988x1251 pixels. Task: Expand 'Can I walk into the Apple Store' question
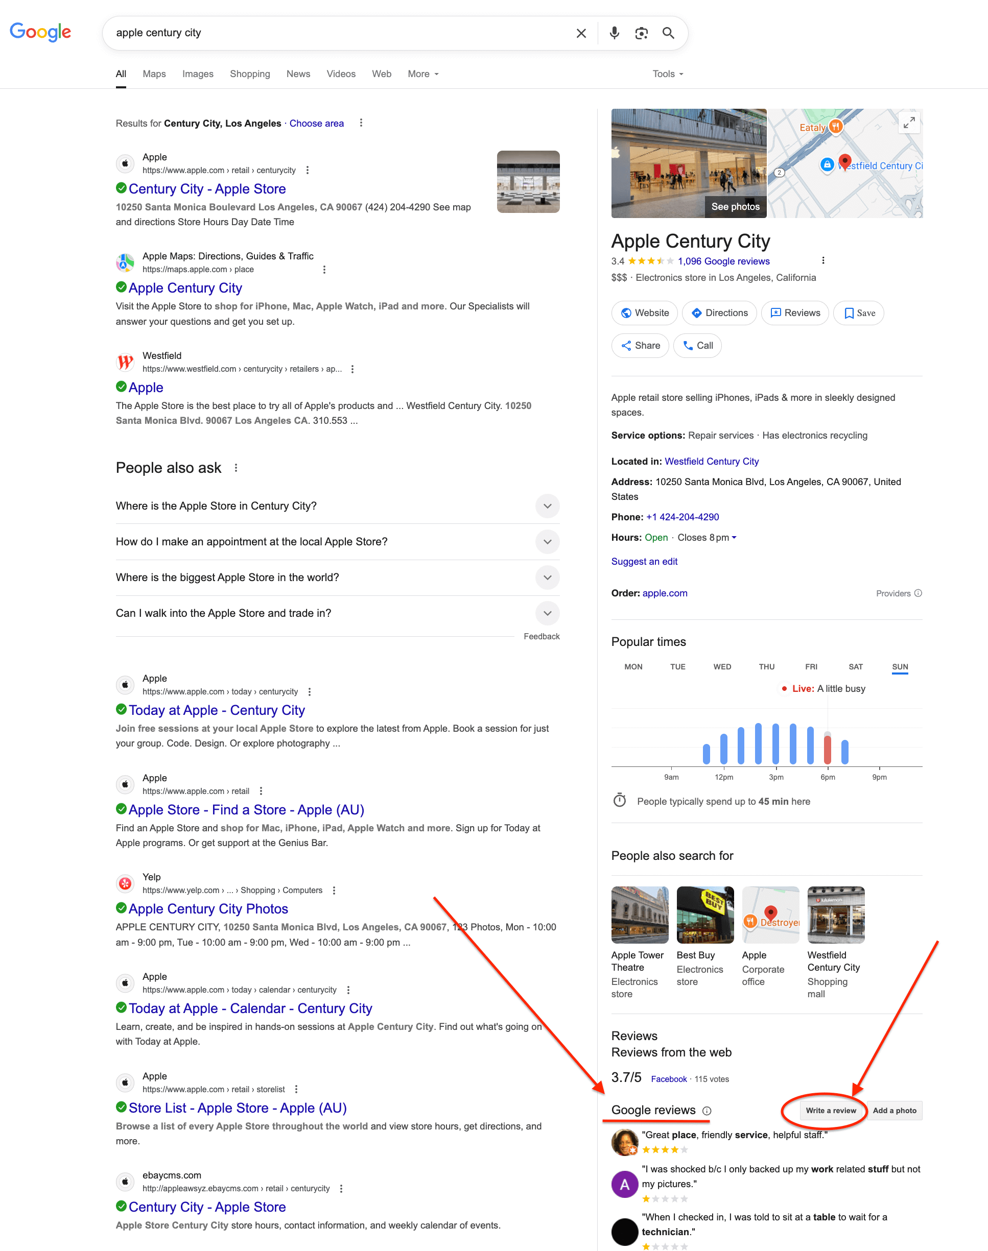[547, 613]
